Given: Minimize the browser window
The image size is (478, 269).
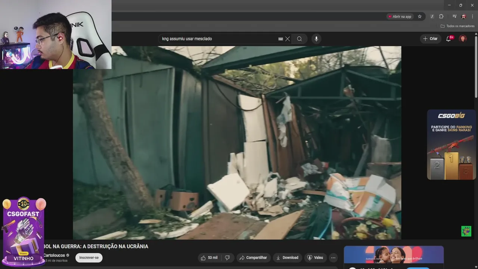Looking at the screenshot, I should 449,5.
